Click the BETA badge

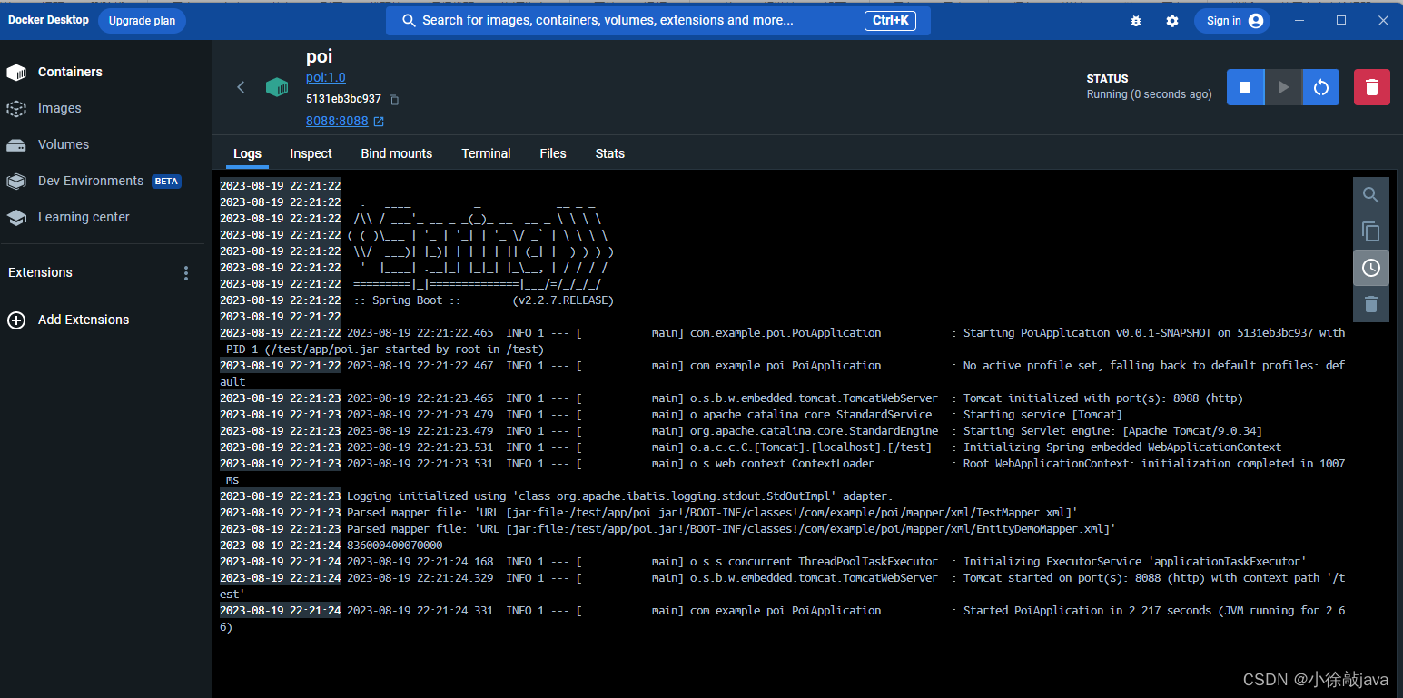tap(166, 182)
